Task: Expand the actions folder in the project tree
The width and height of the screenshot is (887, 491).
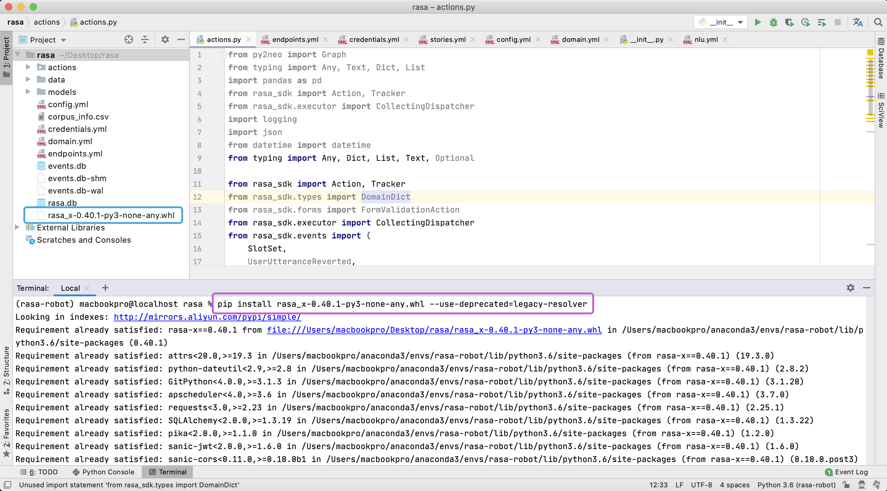Action: click(x=28, y=67)
